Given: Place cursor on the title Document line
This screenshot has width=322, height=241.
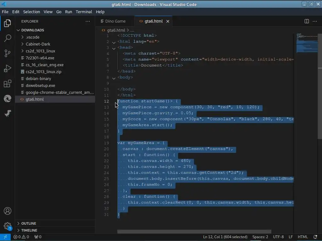Looking at the screenshot, I should click(153, 65).
